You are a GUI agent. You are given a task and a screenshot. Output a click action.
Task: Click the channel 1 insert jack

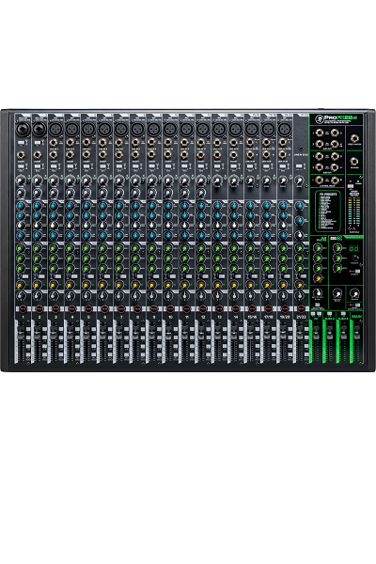point(22,155)
